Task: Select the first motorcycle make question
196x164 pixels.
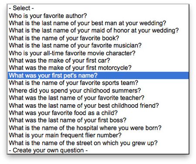Action: [98, 68]
